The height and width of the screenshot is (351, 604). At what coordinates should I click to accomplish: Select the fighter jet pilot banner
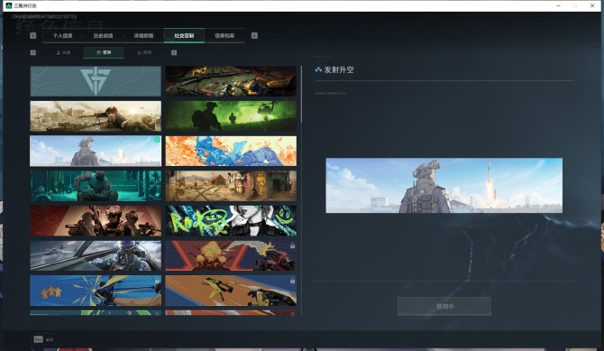96,255
